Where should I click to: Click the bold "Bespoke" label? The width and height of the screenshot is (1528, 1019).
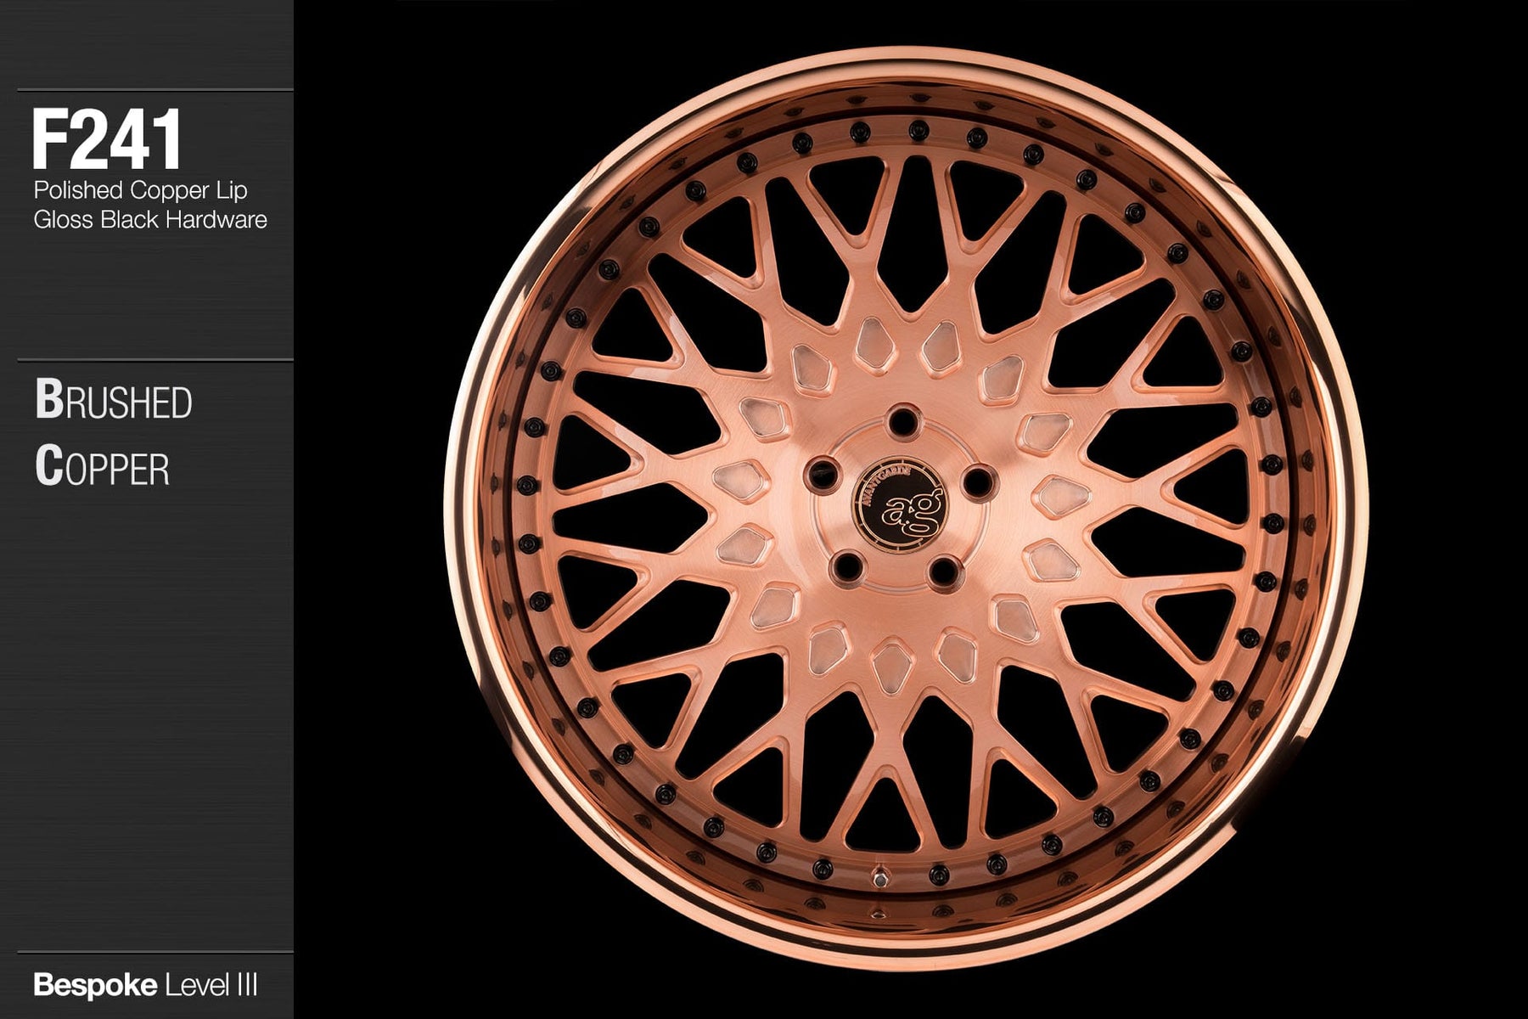pyautogui.click(x=94, y=985)
